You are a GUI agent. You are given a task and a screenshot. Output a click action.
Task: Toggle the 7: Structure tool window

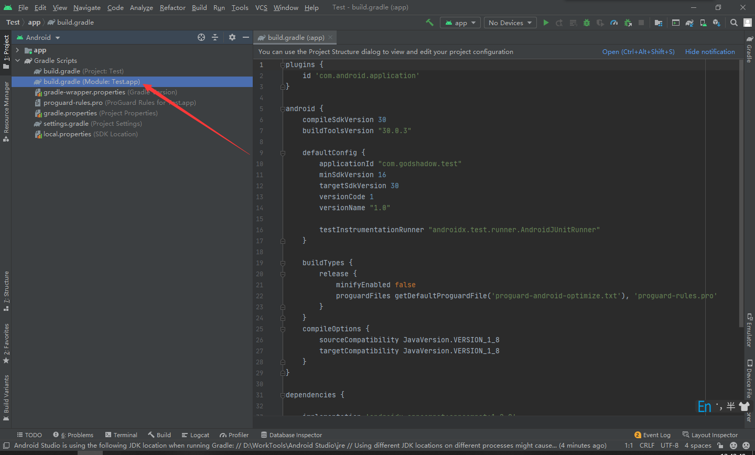pos(6,291)
